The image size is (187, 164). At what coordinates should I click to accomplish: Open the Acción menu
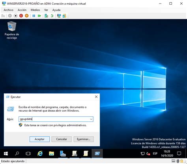tap(22, 10)
